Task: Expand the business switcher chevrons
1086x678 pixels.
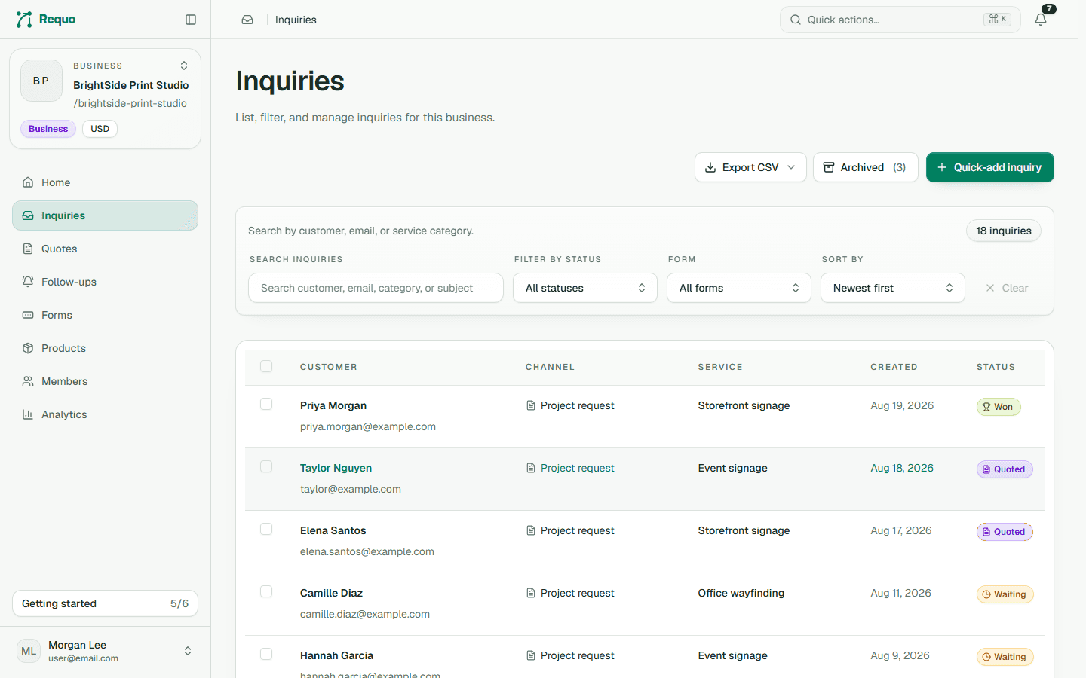Action: [x=184, y=66]
